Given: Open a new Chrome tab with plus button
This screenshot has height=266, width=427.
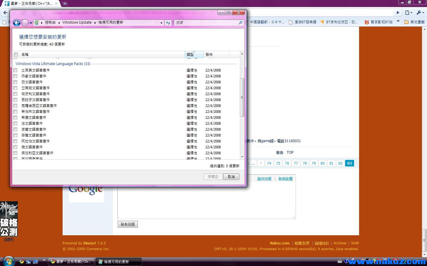Looking at the screenshot, I should [x=65, y=4].
